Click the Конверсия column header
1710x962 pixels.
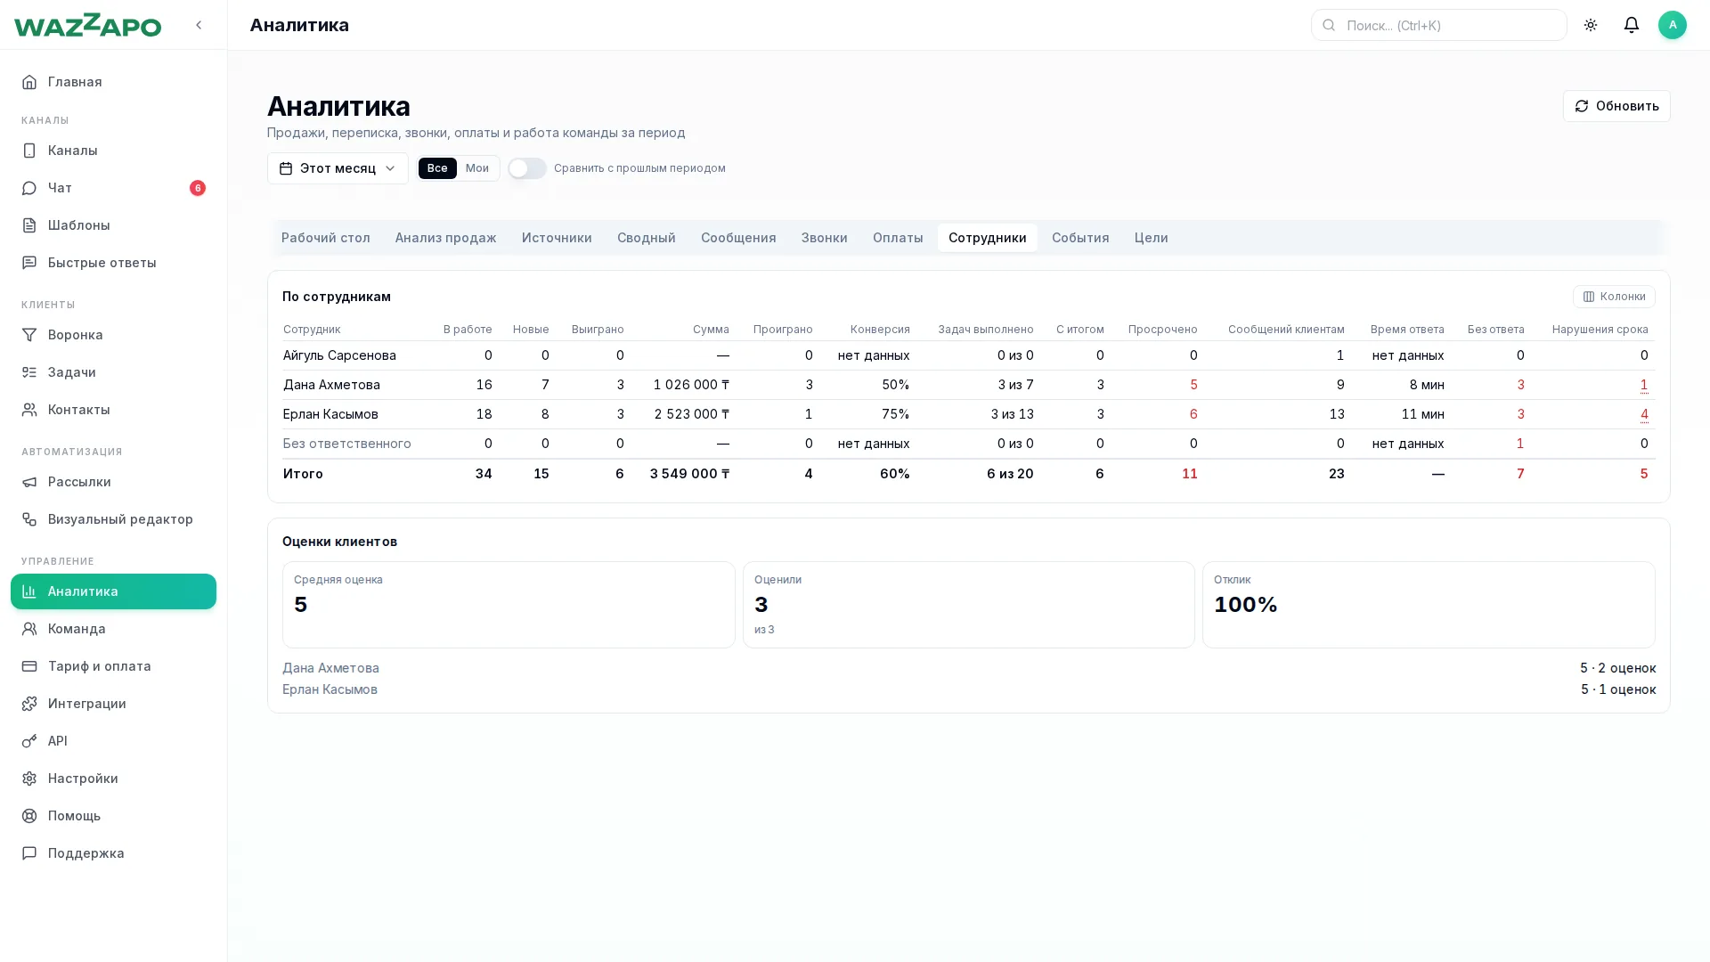880,330
